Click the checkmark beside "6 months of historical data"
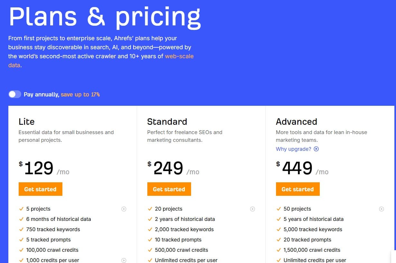The height and width of the screenshot is (263, 396). tap(22, 219)
